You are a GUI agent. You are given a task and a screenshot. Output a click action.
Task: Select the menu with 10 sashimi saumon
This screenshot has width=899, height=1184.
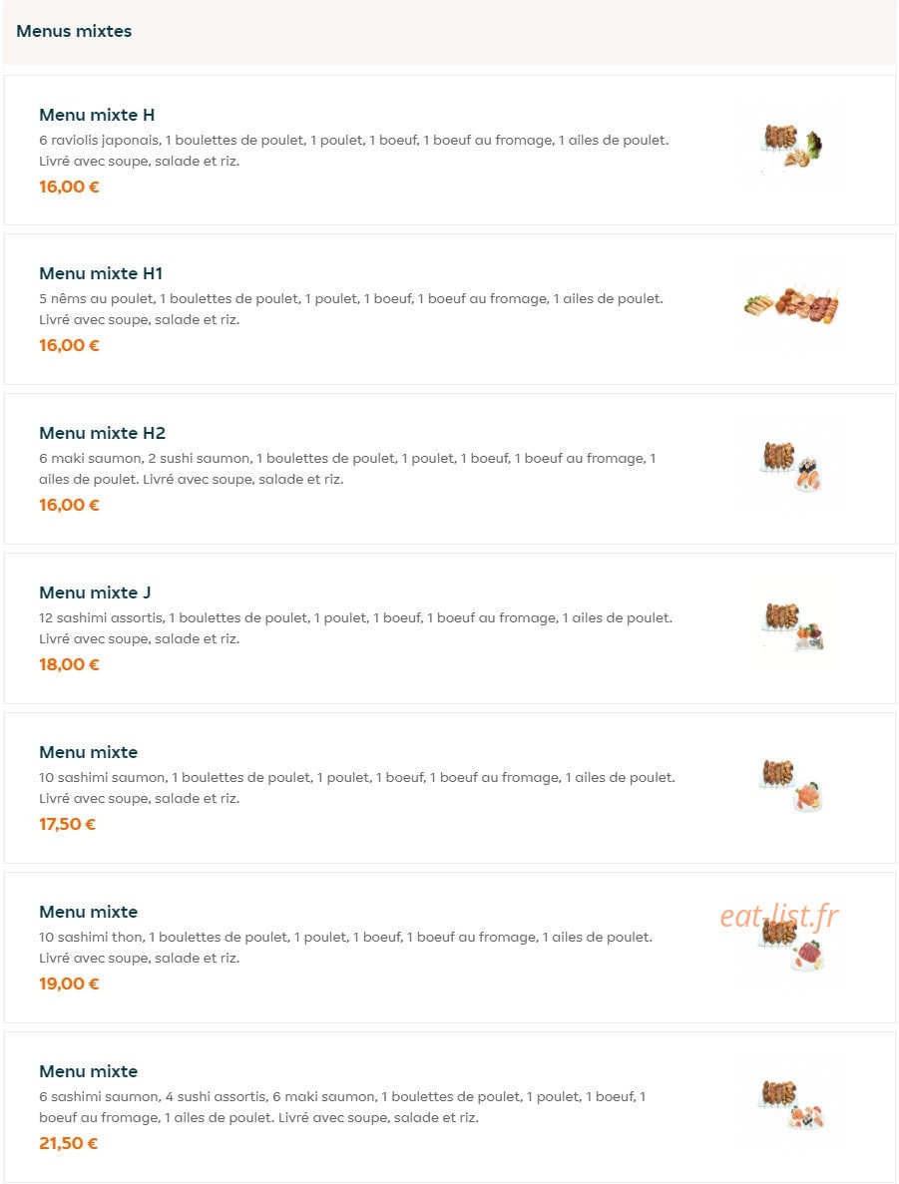[89, 752]
